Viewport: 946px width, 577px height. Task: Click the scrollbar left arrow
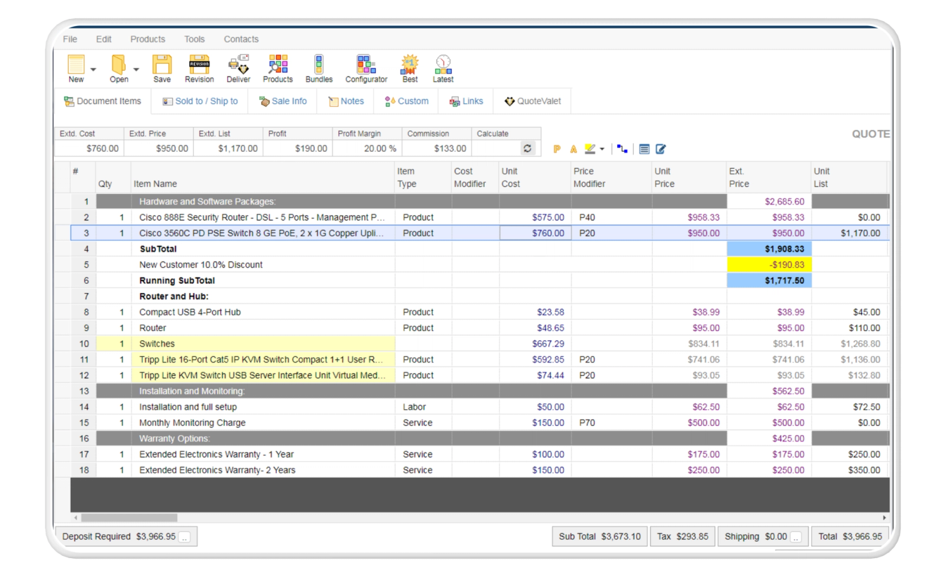tap(76, 517)
